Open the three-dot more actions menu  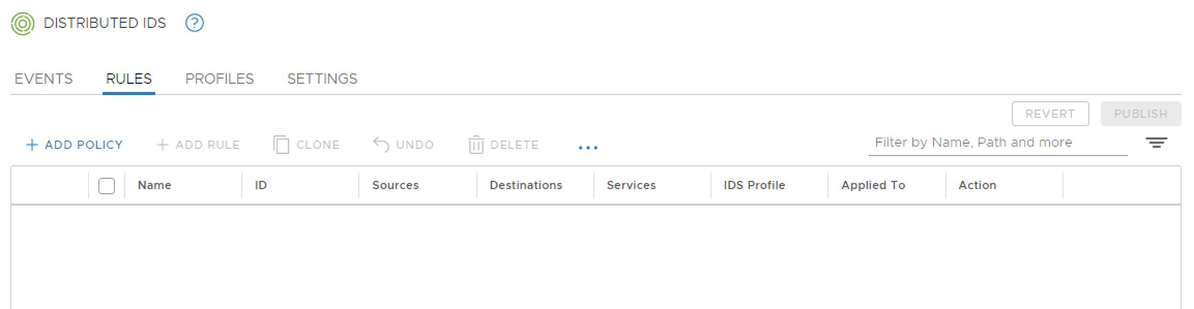point(588,147)
